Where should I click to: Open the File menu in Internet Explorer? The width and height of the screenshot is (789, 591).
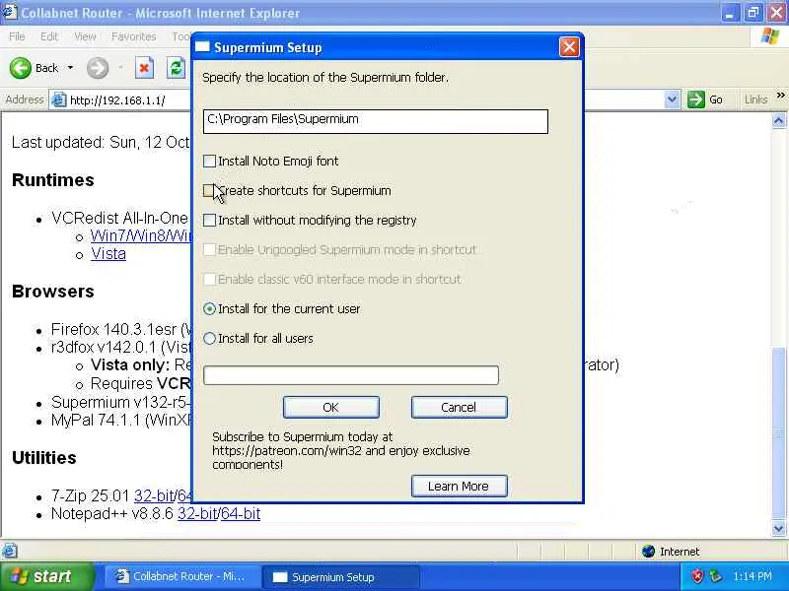point(17,36)
